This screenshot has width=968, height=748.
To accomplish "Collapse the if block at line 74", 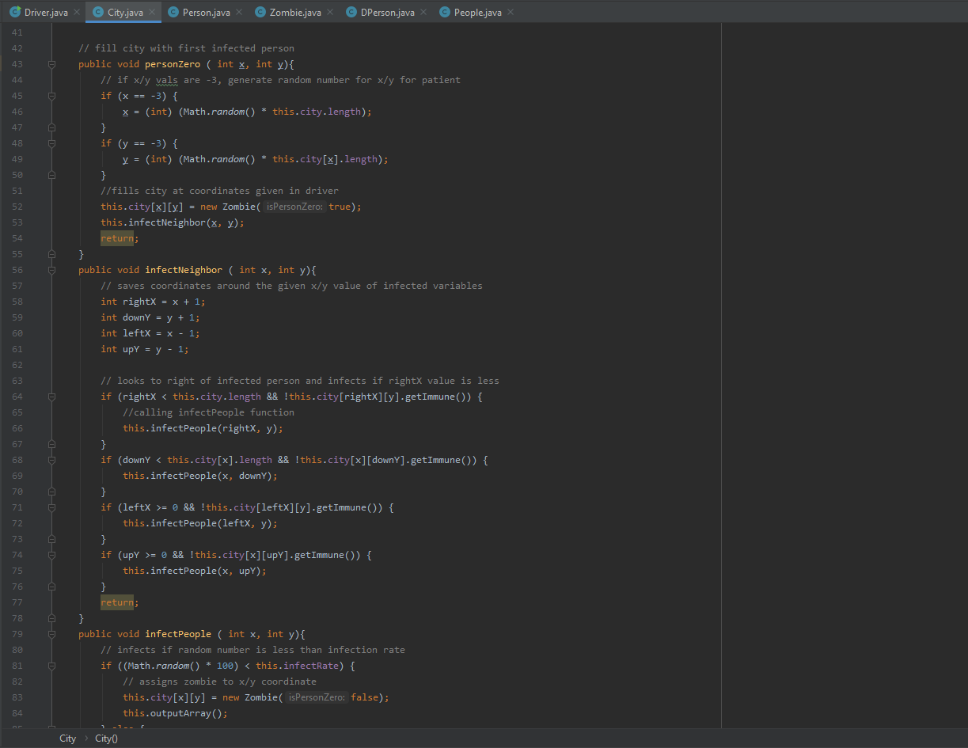I will point(51,555).
